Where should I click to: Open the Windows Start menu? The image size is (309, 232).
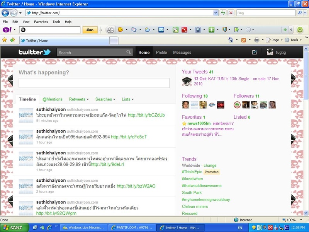tap(14, 228)
